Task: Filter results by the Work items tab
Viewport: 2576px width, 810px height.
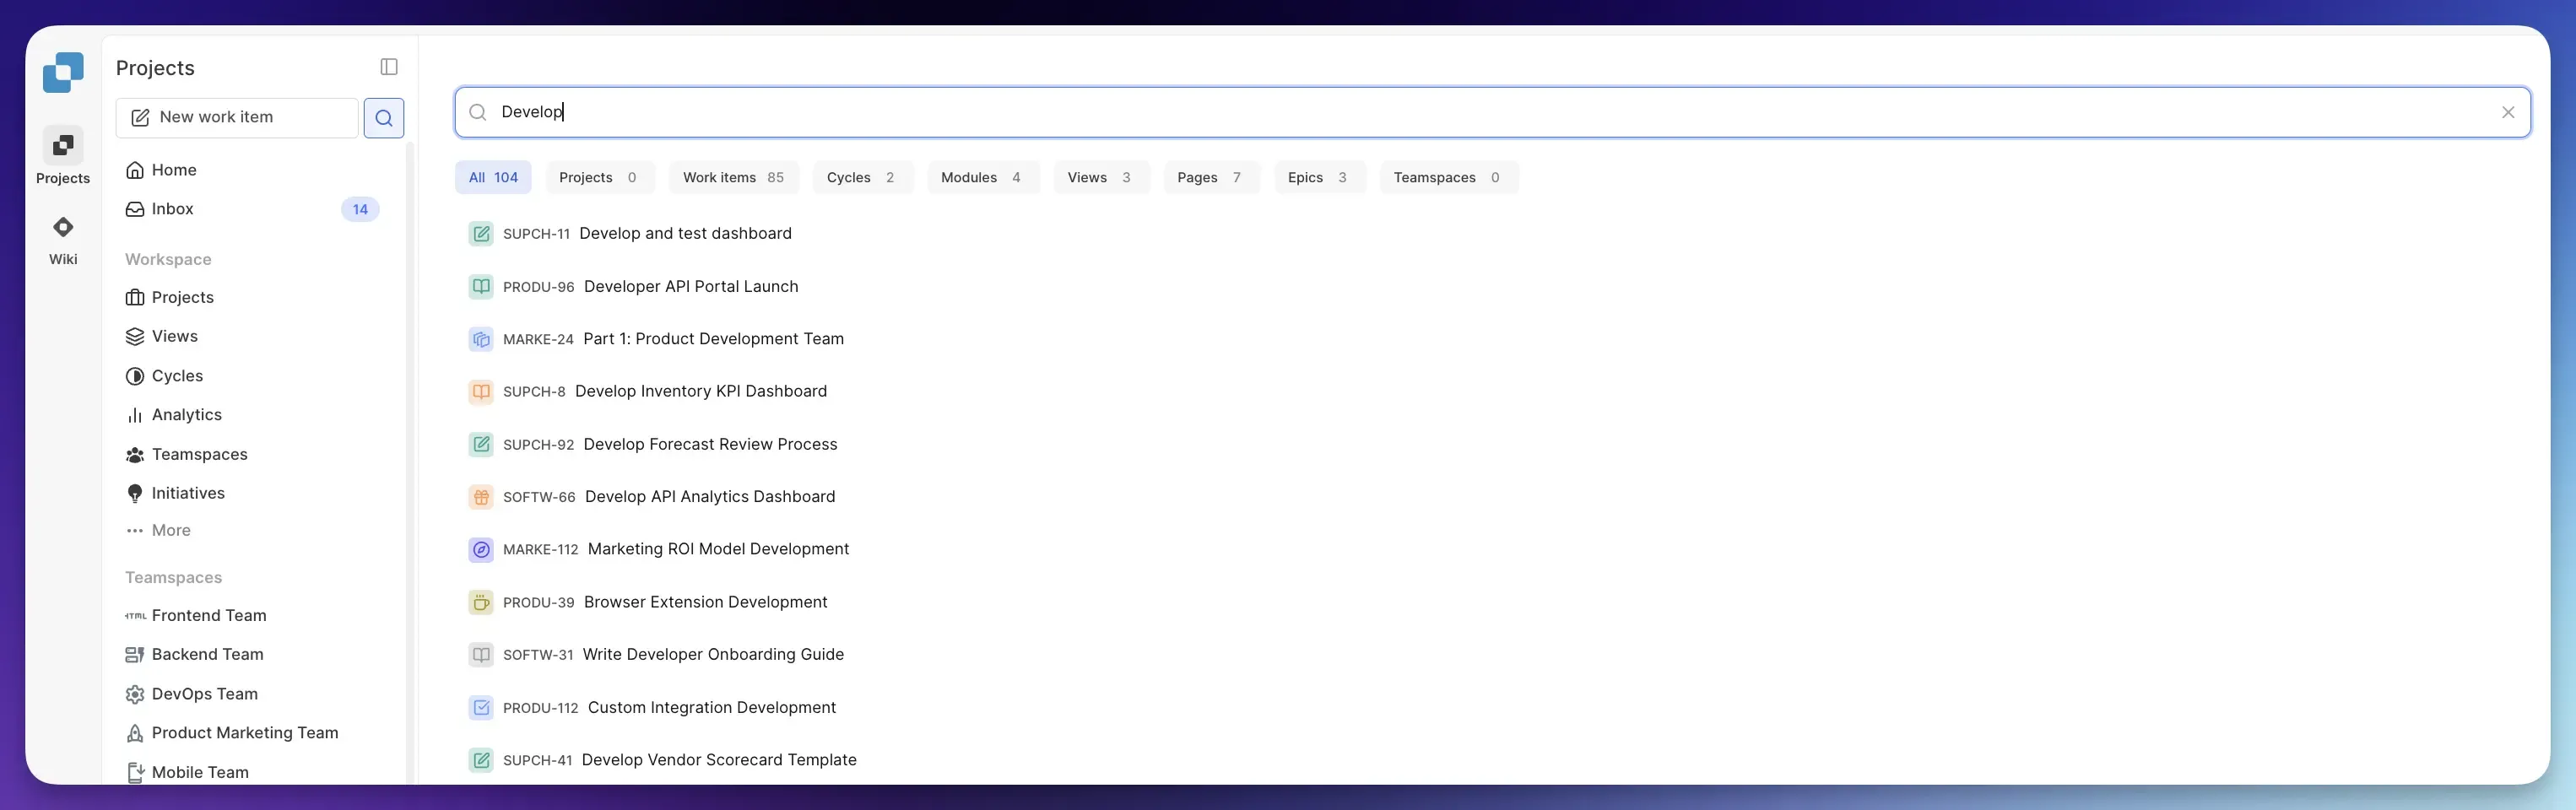Action: (733, 177)
